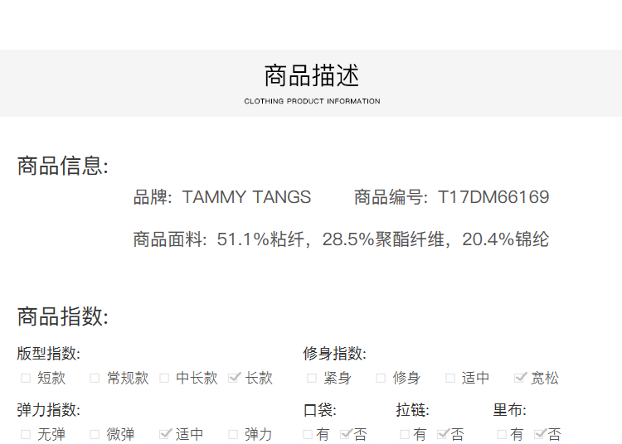
Task: Tick the 修身 checkbox option
Action: [x=381, y=378]
